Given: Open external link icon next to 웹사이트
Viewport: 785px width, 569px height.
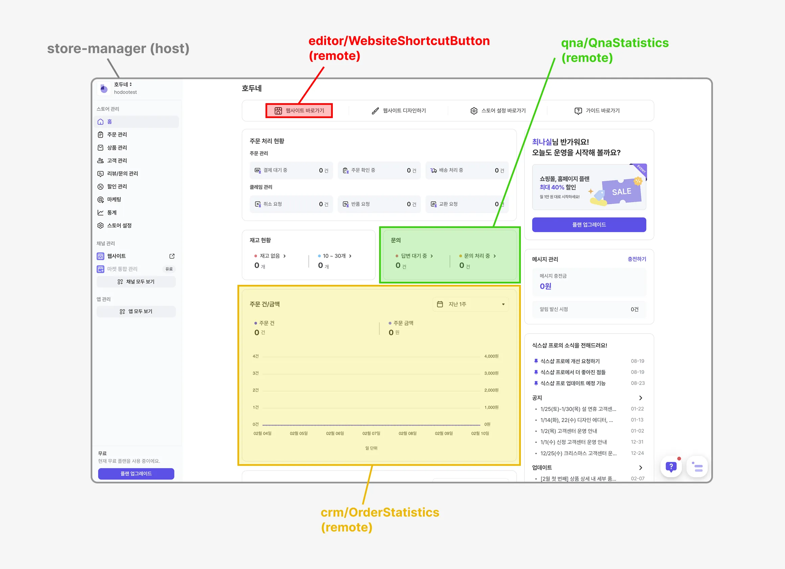Looking at the screenshot, I should click(x=172, y=256).
